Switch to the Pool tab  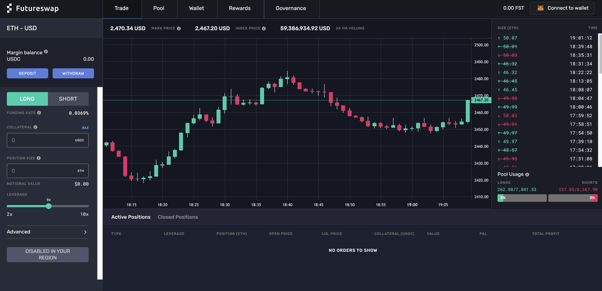click(x=159, y=8)
